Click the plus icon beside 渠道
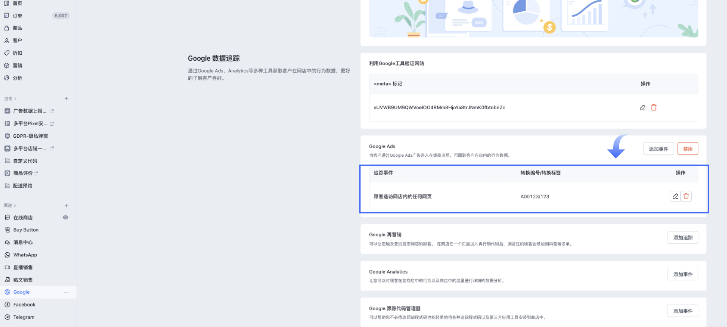Image resolution: width=727 pixels, height=327 pixels. [x=66, y=206]
